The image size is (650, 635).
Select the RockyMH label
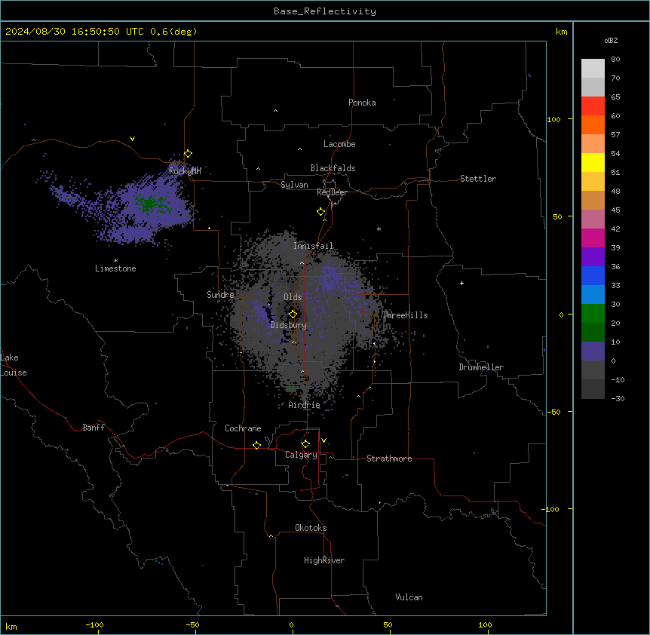(185, 170)
